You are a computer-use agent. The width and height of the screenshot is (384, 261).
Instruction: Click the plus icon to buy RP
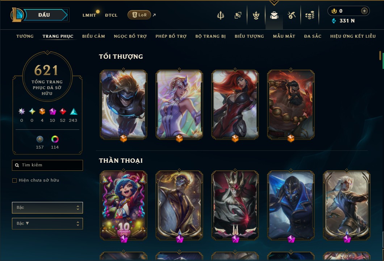(364, 11)
